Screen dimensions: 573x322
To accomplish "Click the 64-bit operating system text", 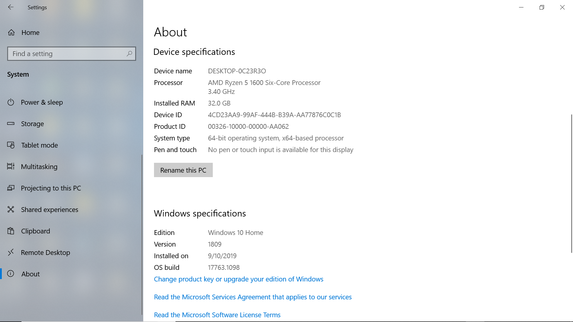I will pyautogui.click(x=276, y=138).
